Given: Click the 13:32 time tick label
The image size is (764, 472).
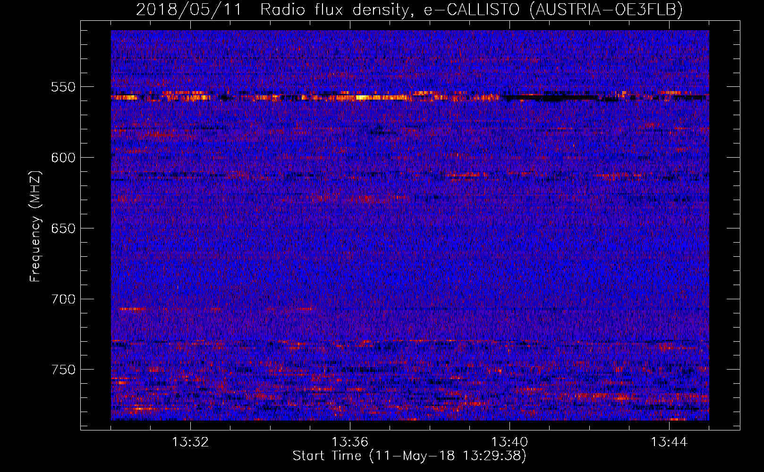Looking at the screenshot, I should click(x=190, y=442).
